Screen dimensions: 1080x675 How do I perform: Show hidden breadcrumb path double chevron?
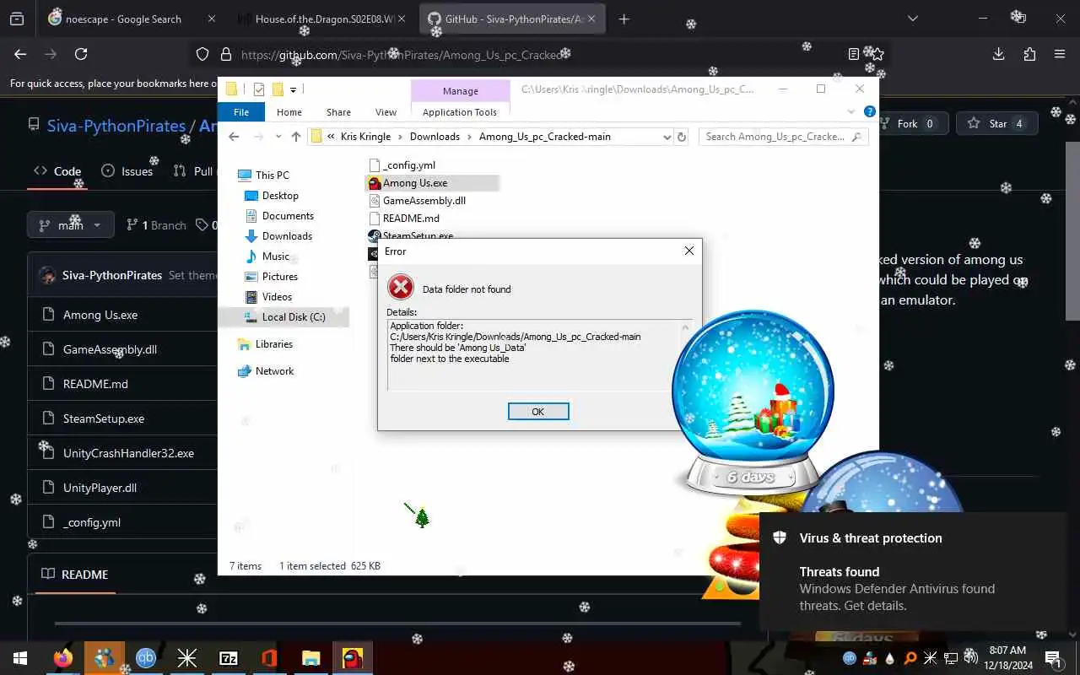[x=332, y=137]
